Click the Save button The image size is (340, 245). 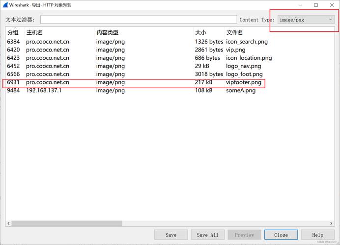(171, 235)
